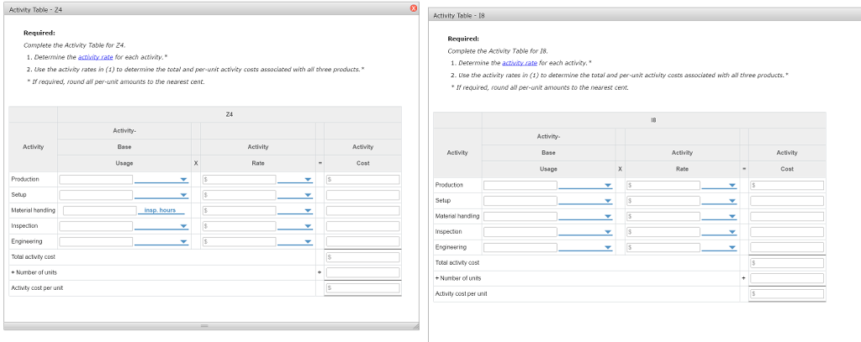This screenshot has height=342, width=861.
Task: Grab the Z4 window bottom resize handle
Action: [x=205, y=326]
